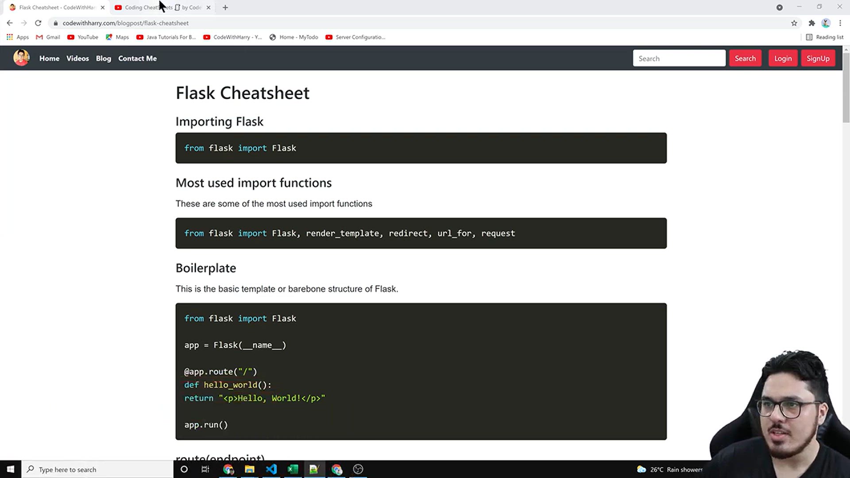Open the Chrome three-dot menu
The image size is (850, 478).
click(840, 23)
